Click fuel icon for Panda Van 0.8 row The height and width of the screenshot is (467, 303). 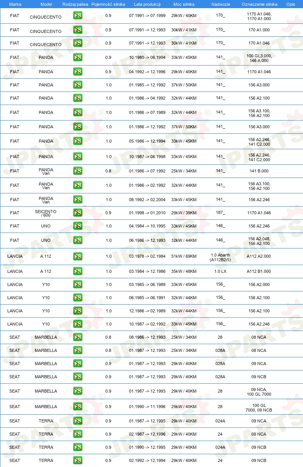tap(77, 171)
